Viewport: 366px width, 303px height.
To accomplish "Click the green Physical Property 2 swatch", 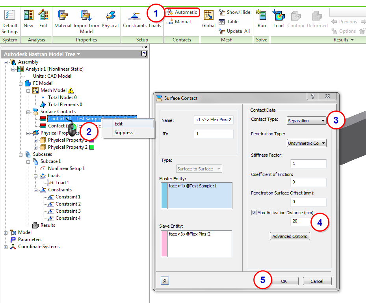I will tap(92, 147).
